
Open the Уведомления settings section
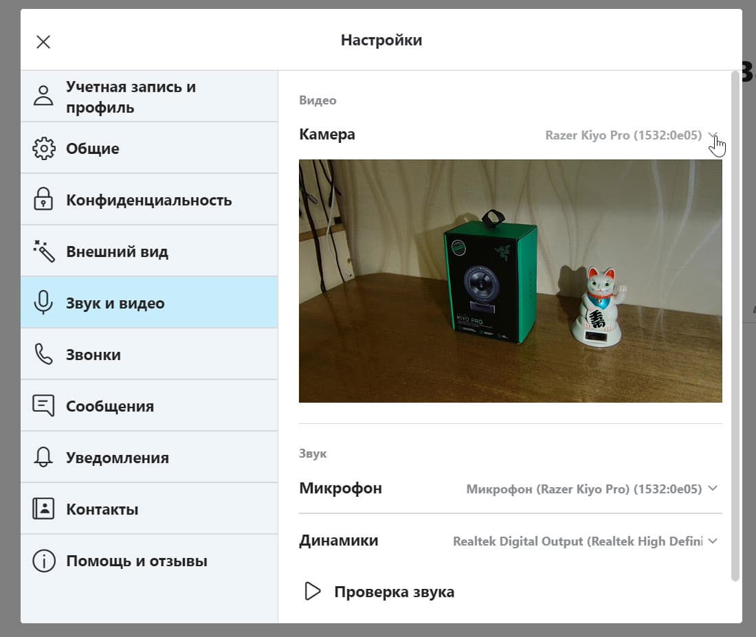[149, 458]
